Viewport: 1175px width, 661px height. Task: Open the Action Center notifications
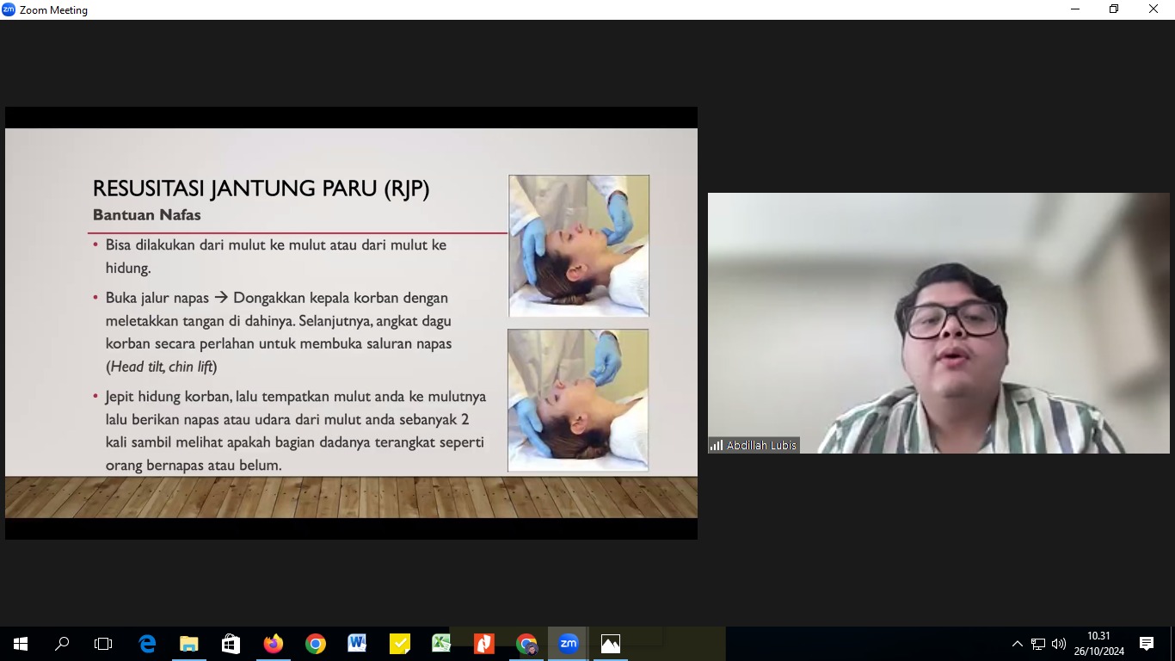coord(1147,644)
